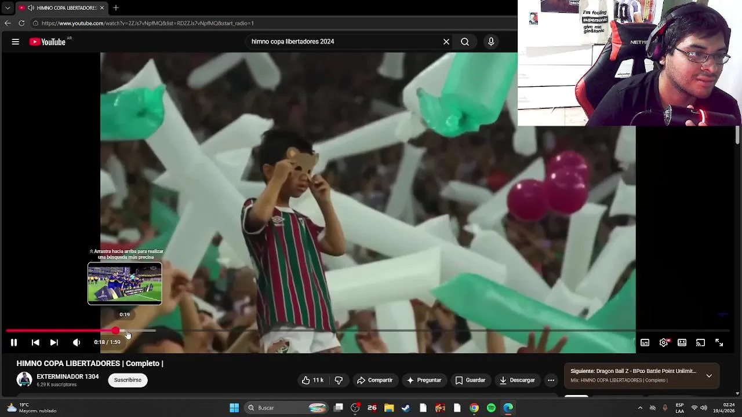The width and height of the screenshot is (742, 417).
Task: Open the ESP LAA language switcher
Action: (679, 408)
